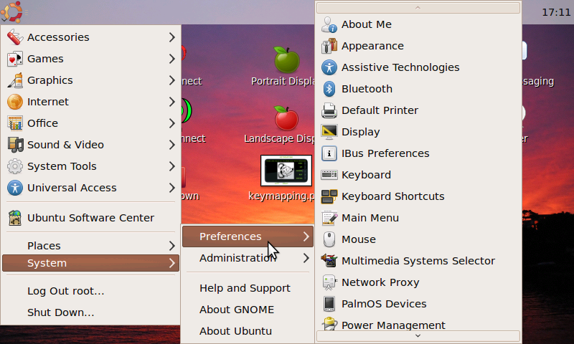
Task: Choose Shut Down...
Action: click(61, 312)
